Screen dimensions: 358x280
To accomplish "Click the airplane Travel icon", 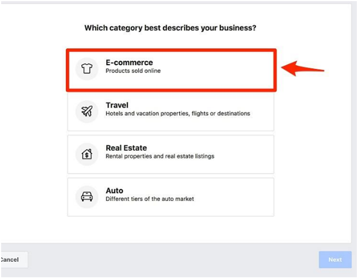I will [x=87, y=111].
